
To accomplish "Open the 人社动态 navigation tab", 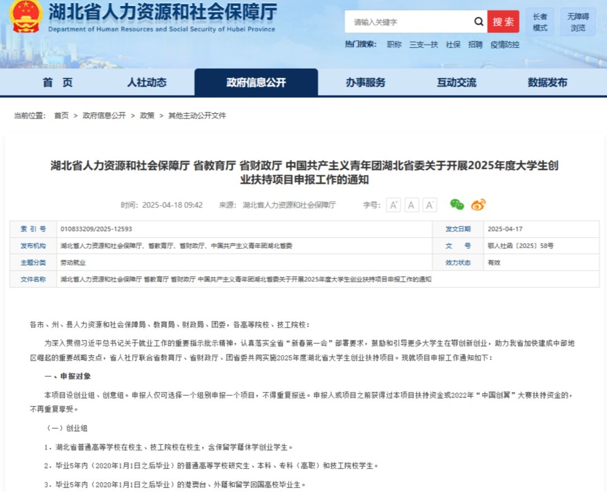I will coord(146,83).
